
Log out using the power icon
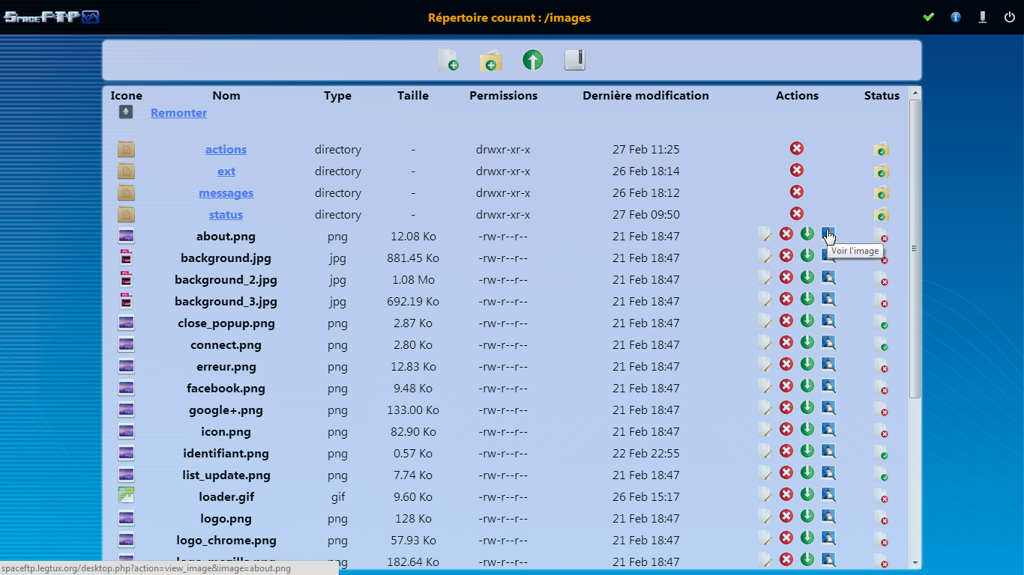coord(1010,16)
